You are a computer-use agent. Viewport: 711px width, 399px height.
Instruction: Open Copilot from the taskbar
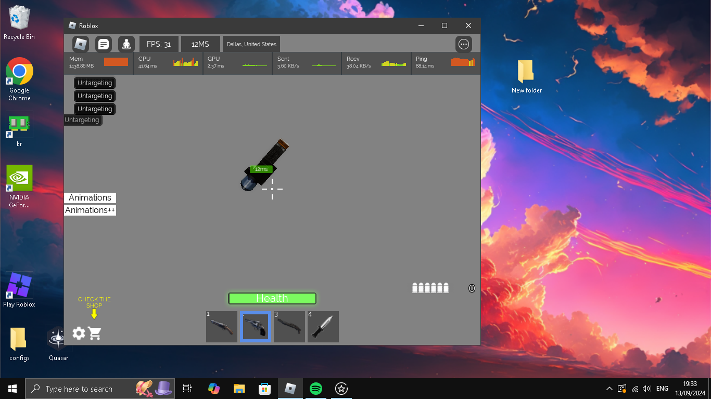click(x=213, y=389)
